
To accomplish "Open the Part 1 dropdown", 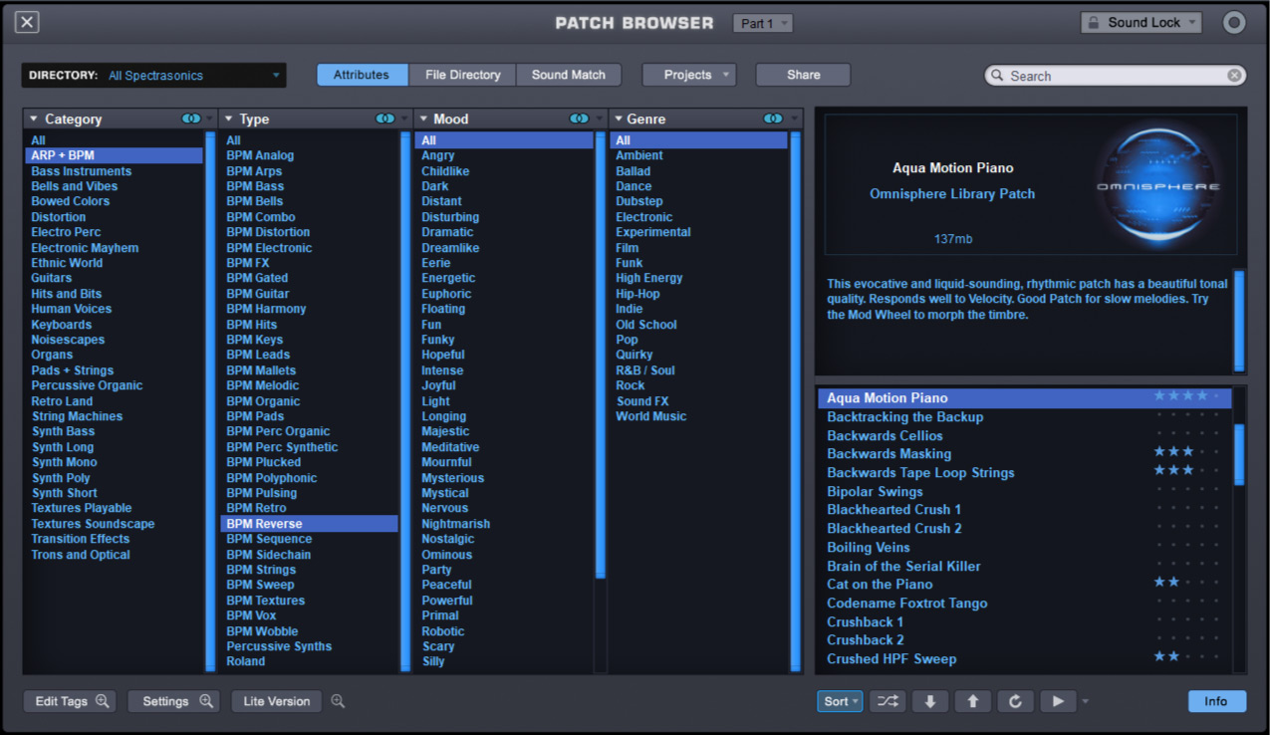I will pos(763,23).
